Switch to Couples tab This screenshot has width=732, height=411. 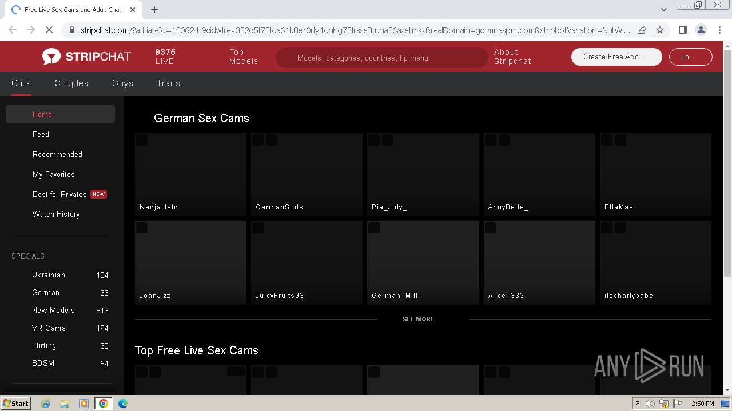pos(71,83)
